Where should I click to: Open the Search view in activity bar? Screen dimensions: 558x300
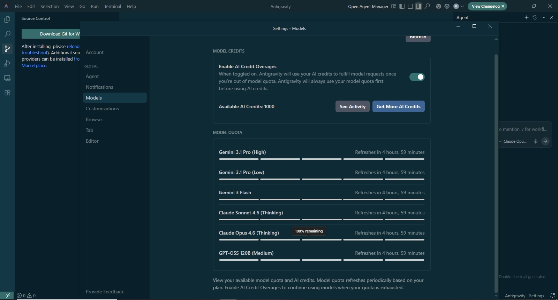(7, 34)
